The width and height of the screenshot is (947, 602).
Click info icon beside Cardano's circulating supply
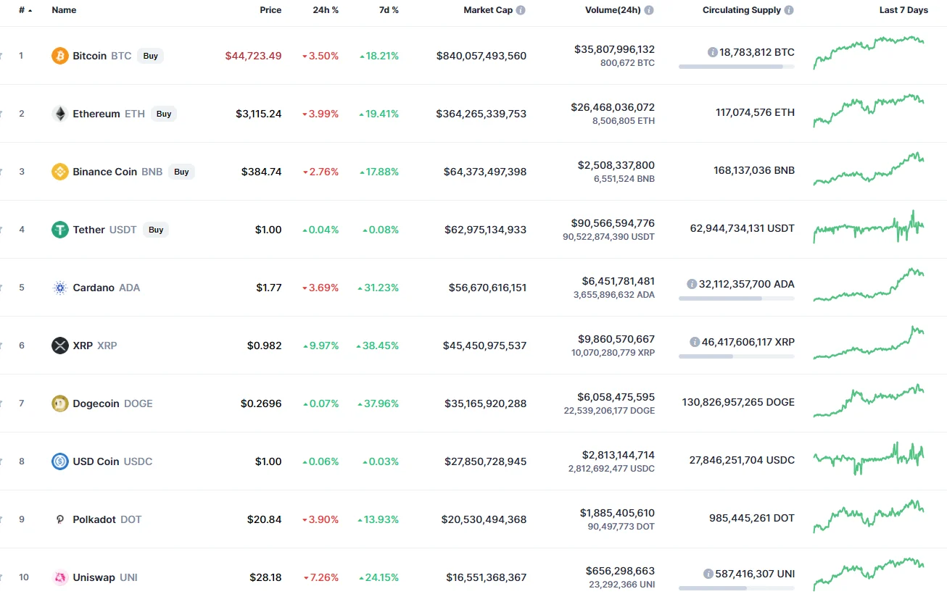pyautogui.click(x=695, y=284)
